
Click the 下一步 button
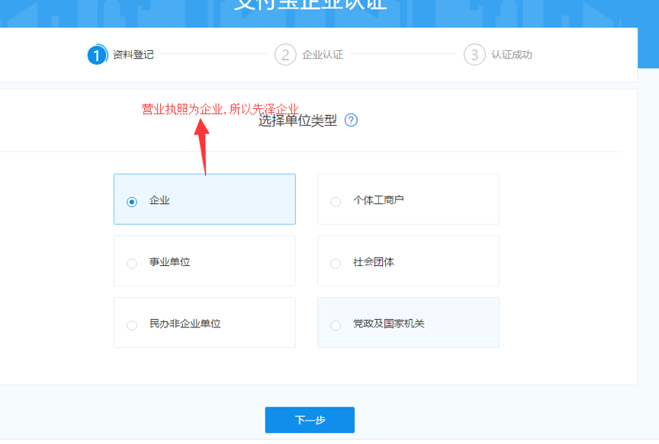310,420
